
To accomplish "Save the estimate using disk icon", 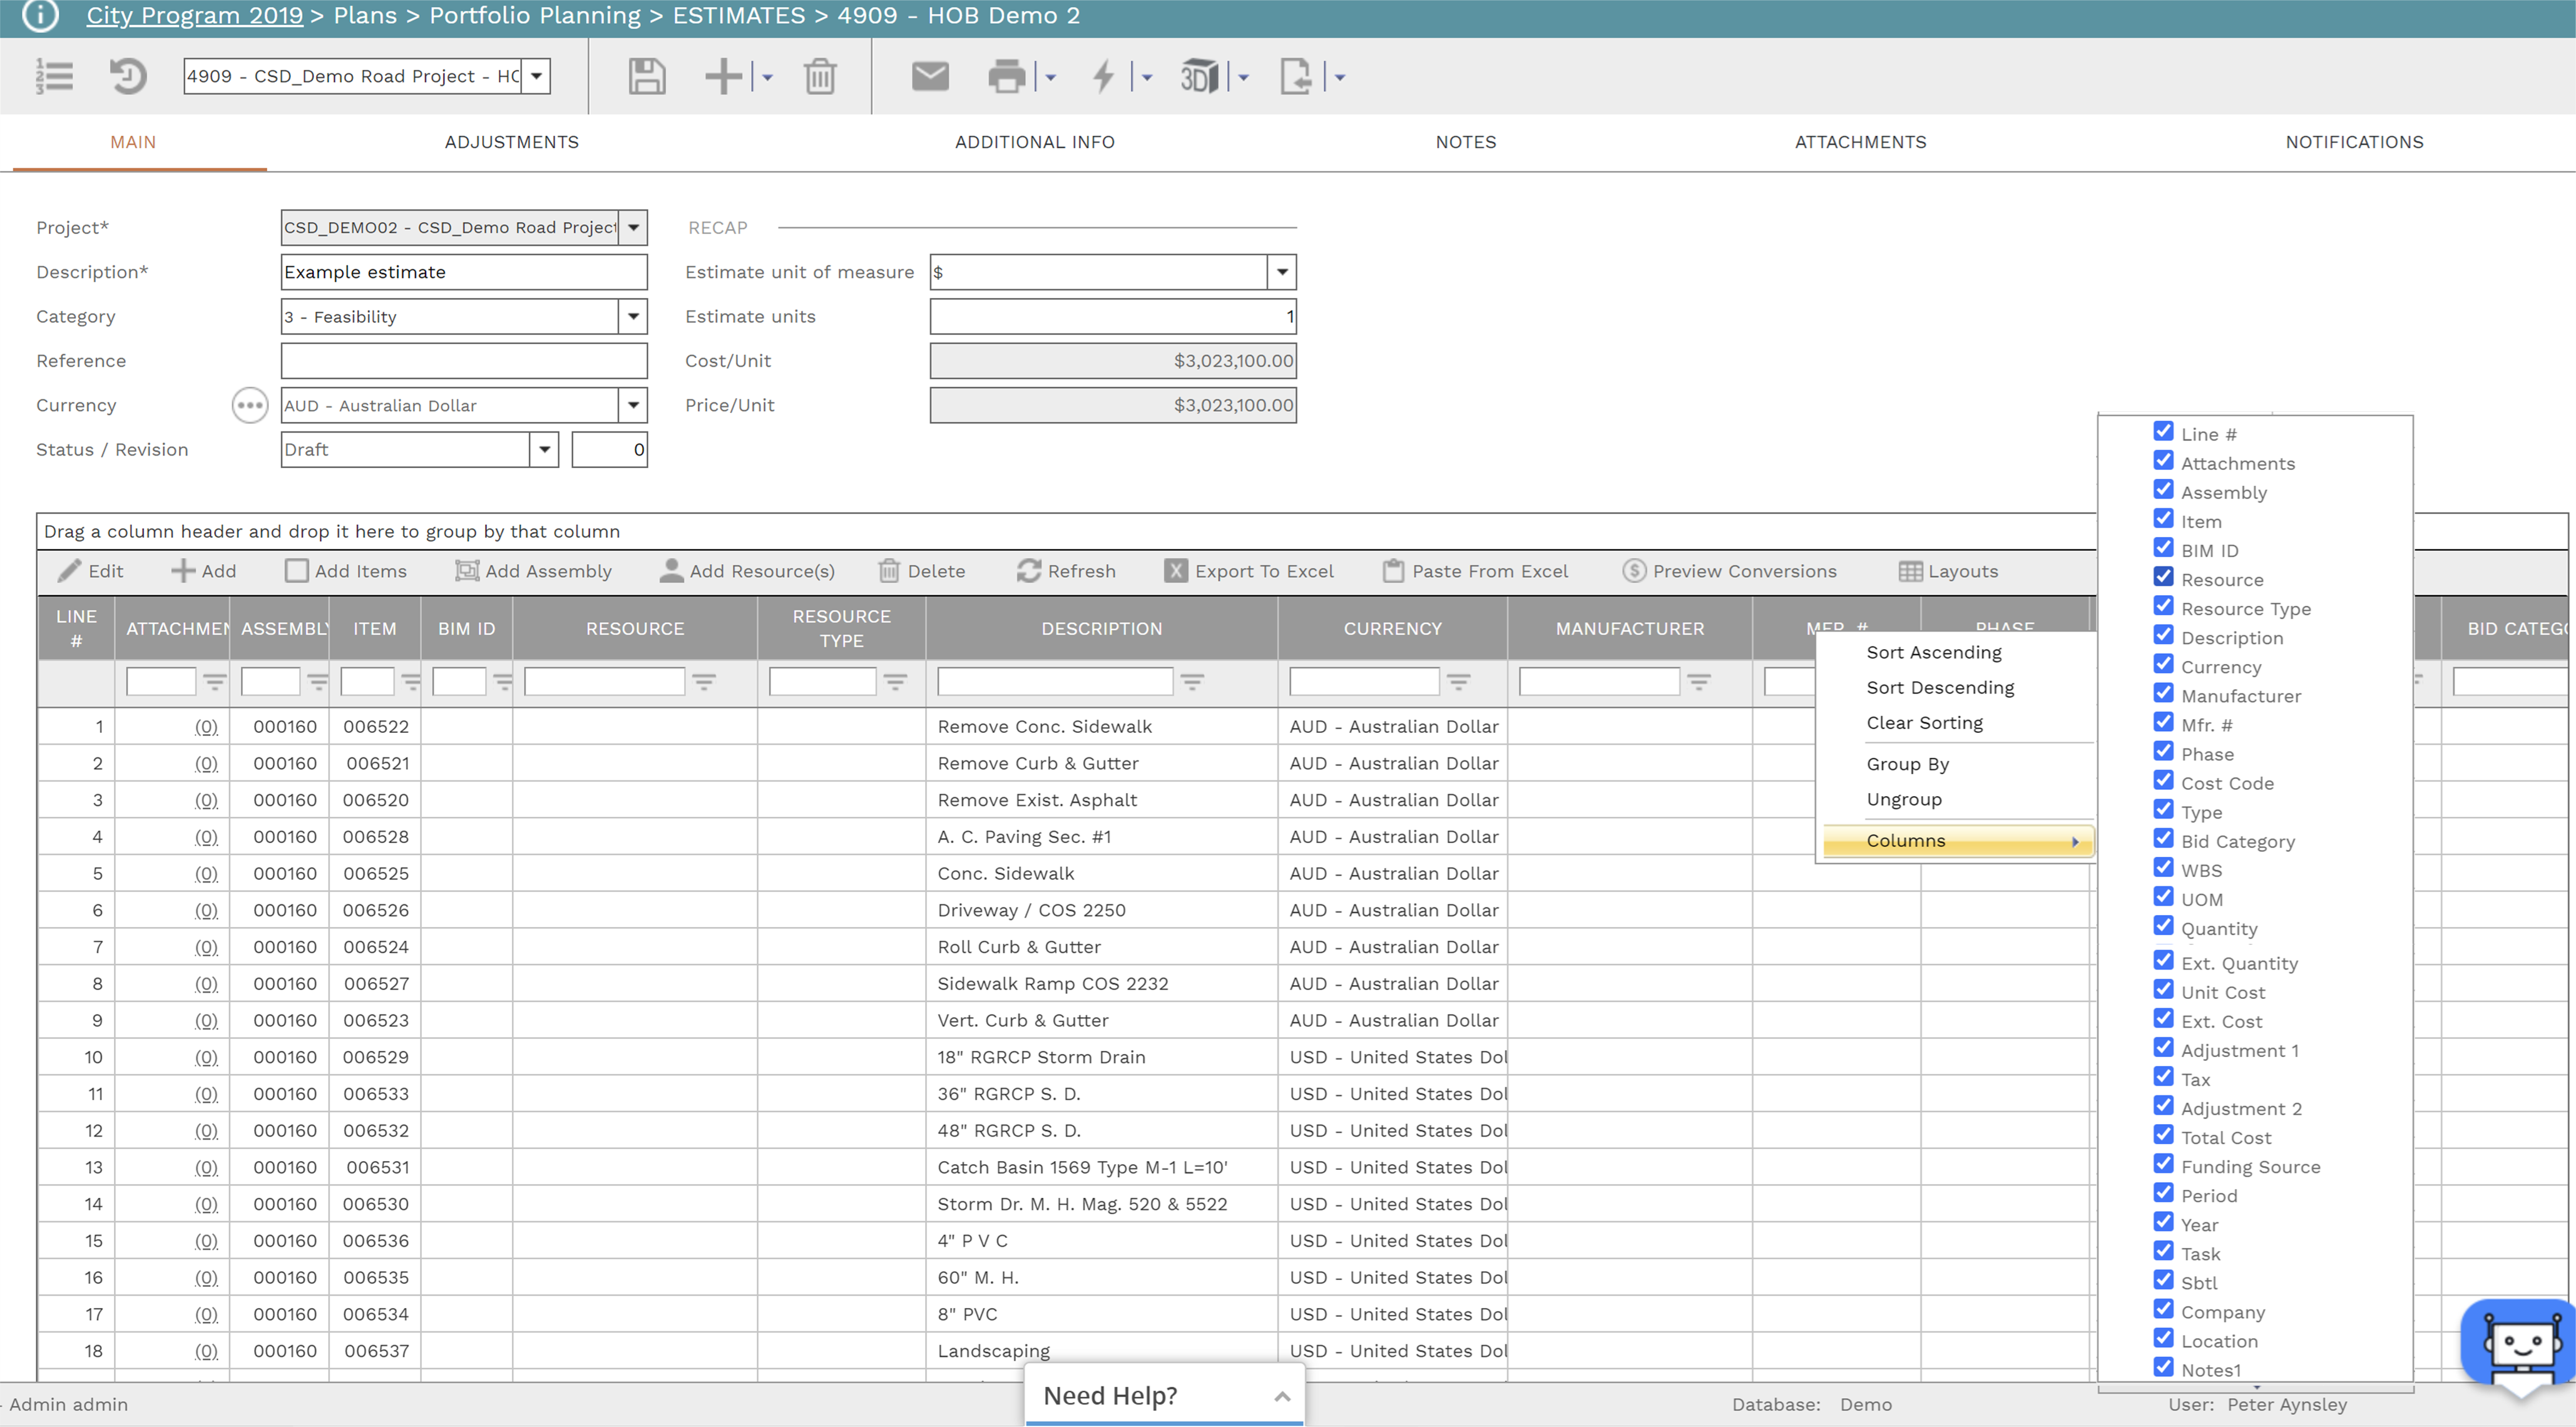I will pyautogui.click(x=647, y=76).
